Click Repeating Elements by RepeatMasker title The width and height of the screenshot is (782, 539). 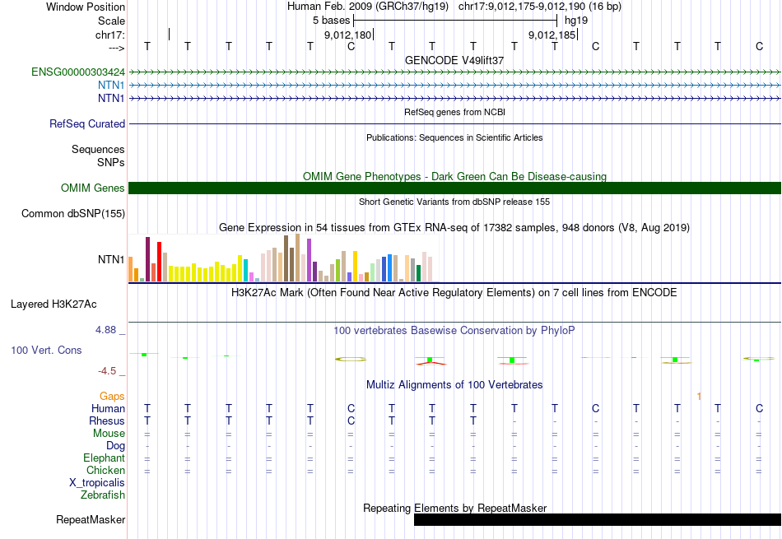[x=454, y=508]
